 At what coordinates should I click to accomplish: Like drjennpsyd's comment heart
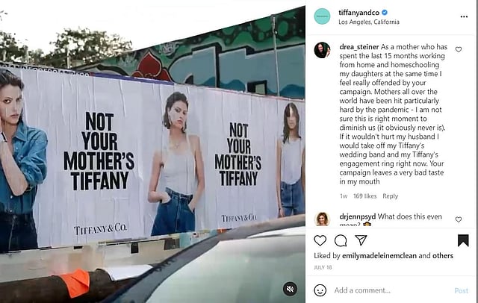click(459, 219)
